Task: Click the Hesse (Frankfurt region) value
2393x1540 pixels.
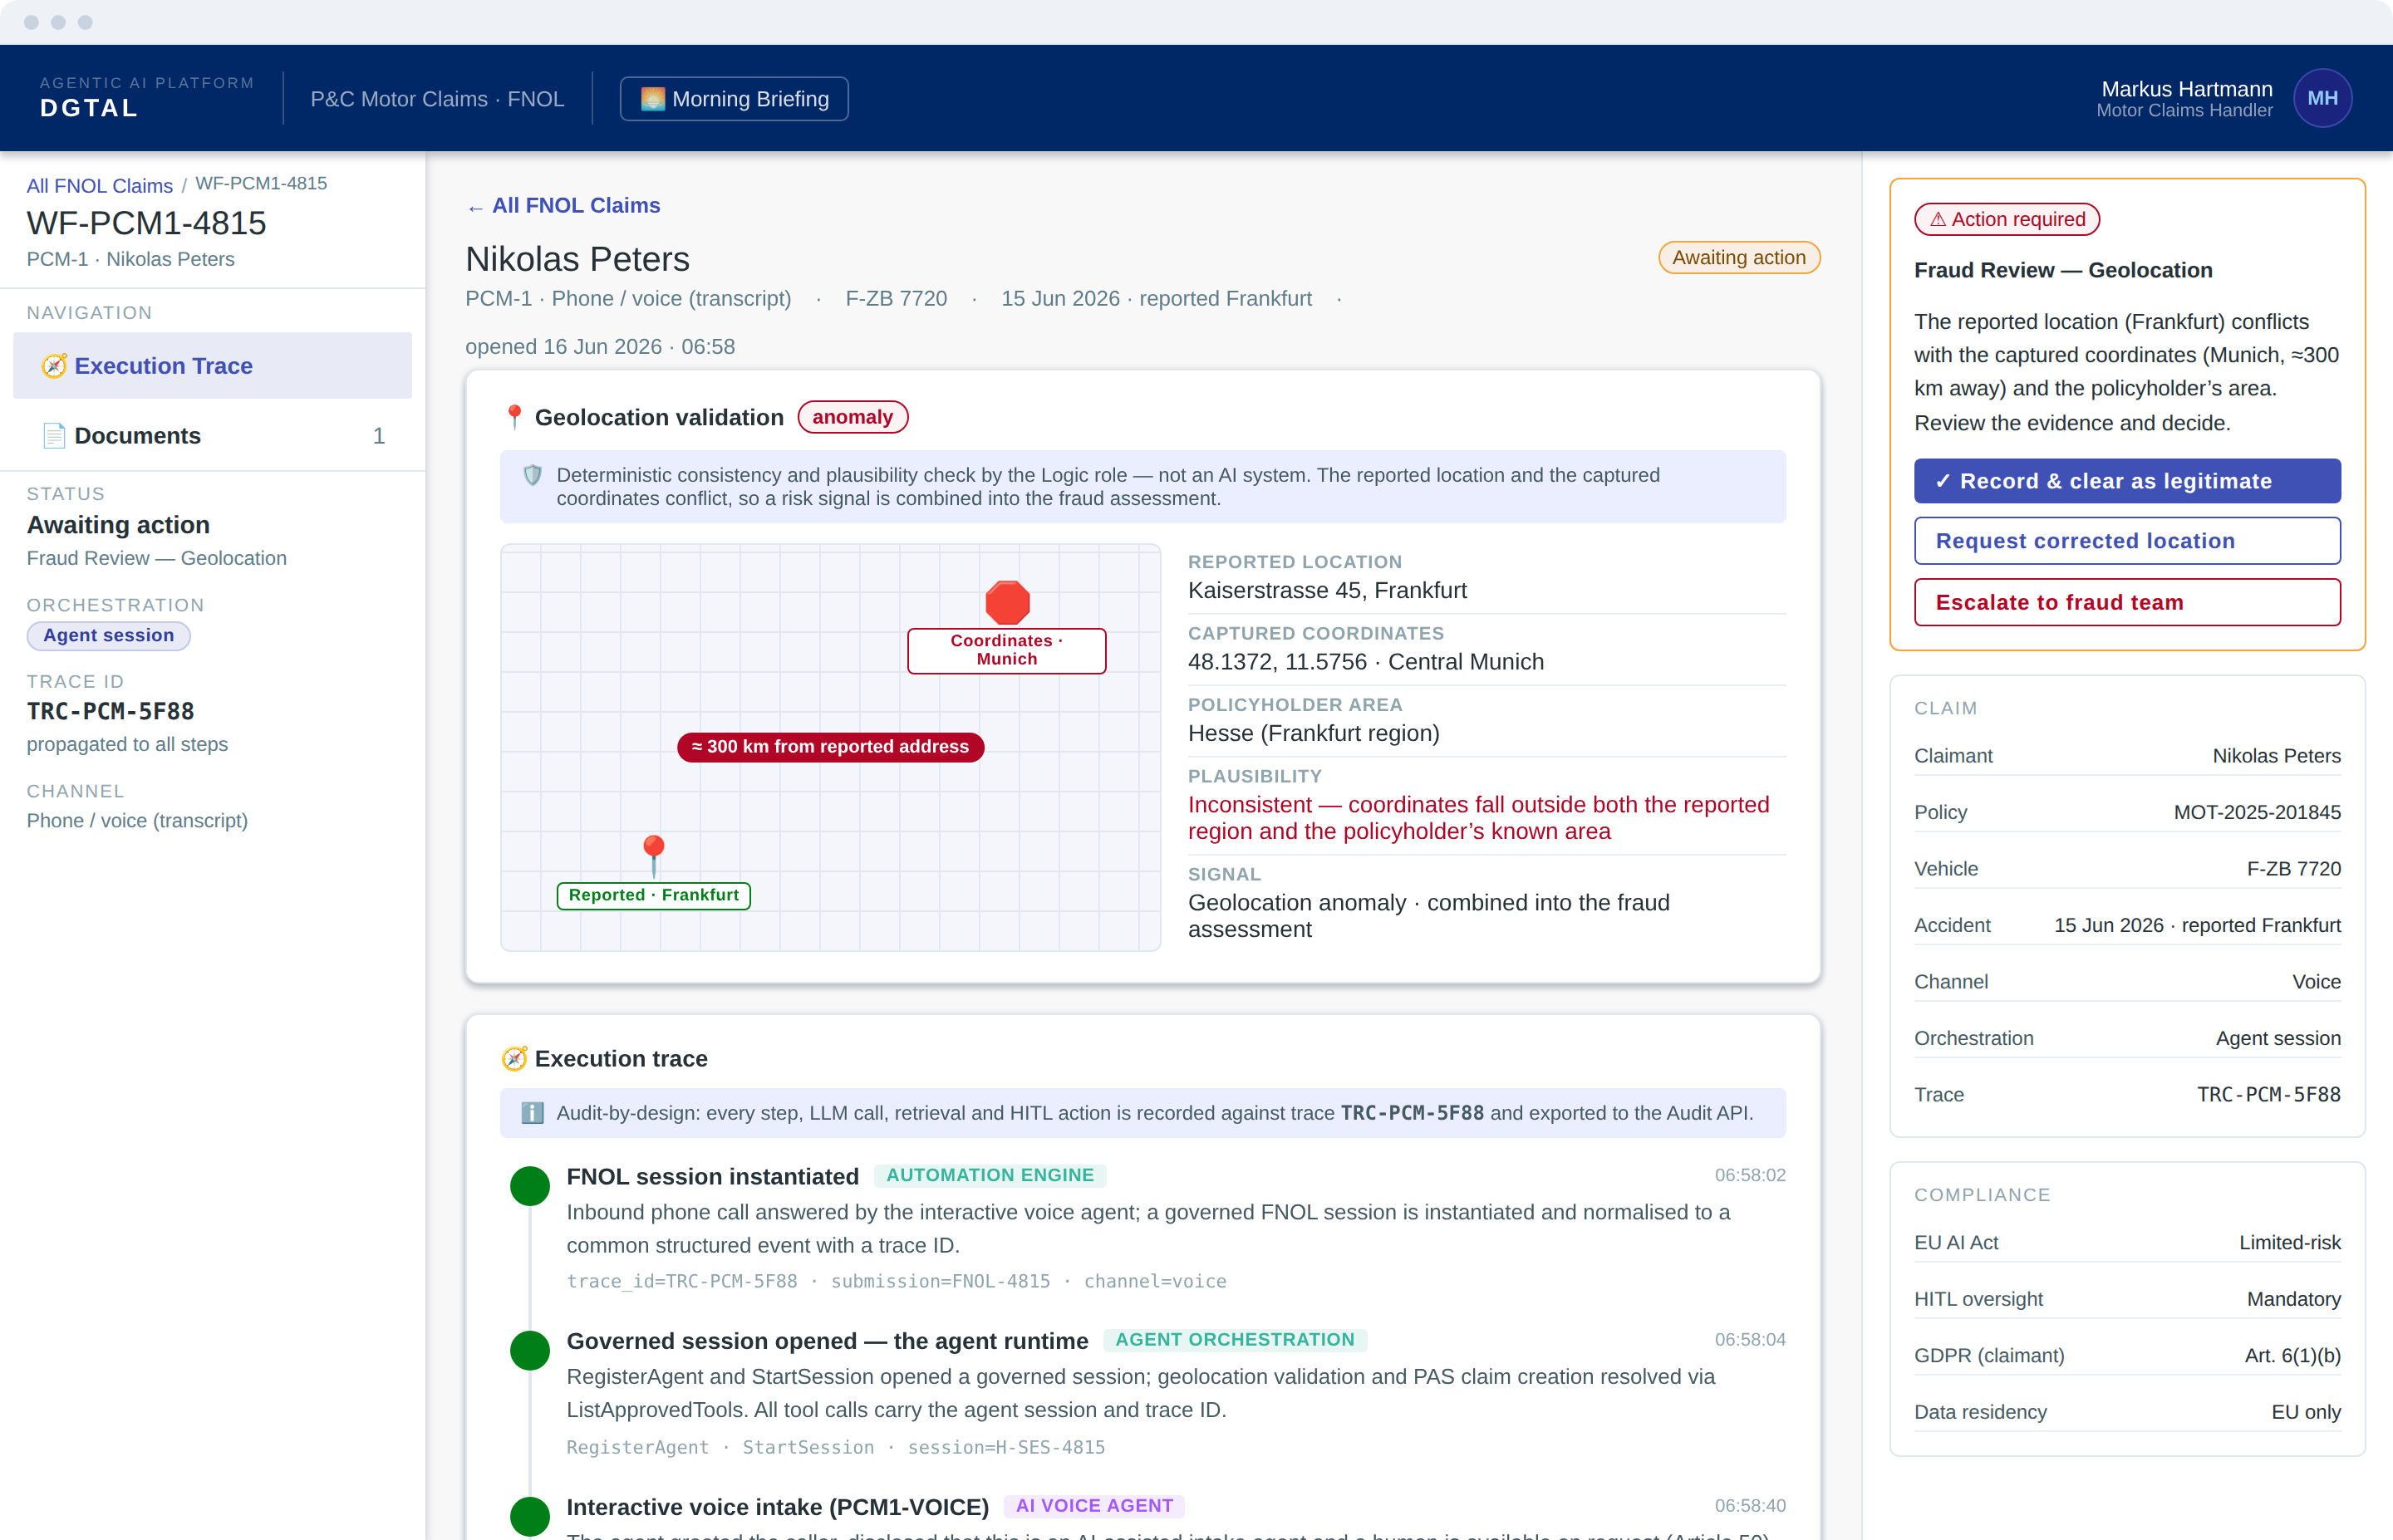Action: pos(1313,734)
